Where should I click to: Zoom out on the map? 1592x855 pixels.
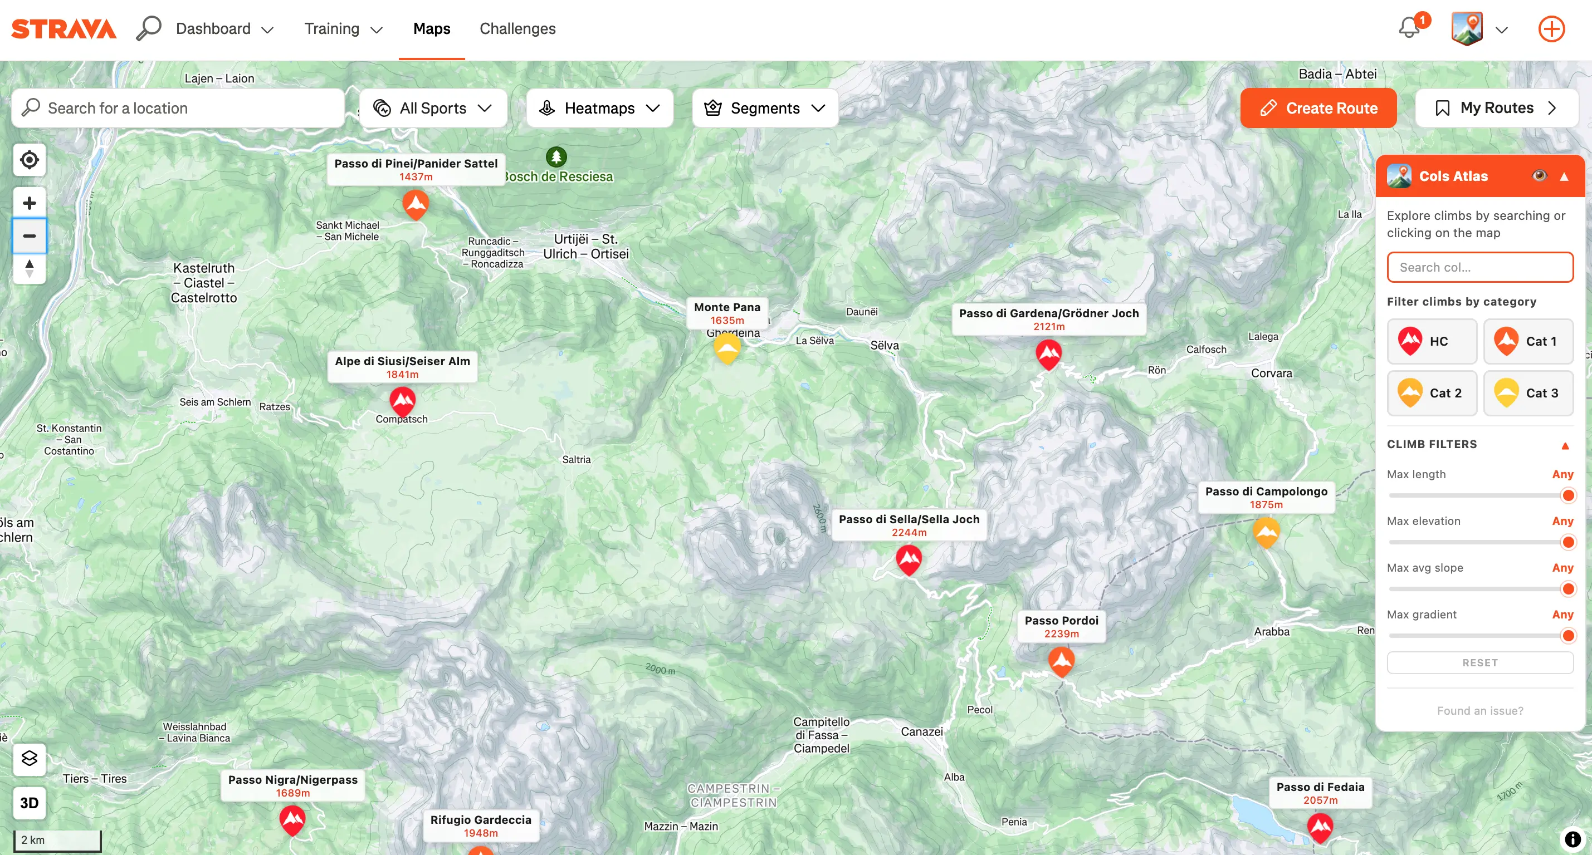pos(29,236)
